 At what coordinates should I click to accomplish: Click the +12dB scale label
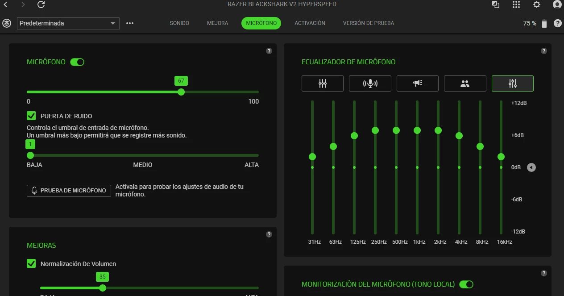pos(519,103)
